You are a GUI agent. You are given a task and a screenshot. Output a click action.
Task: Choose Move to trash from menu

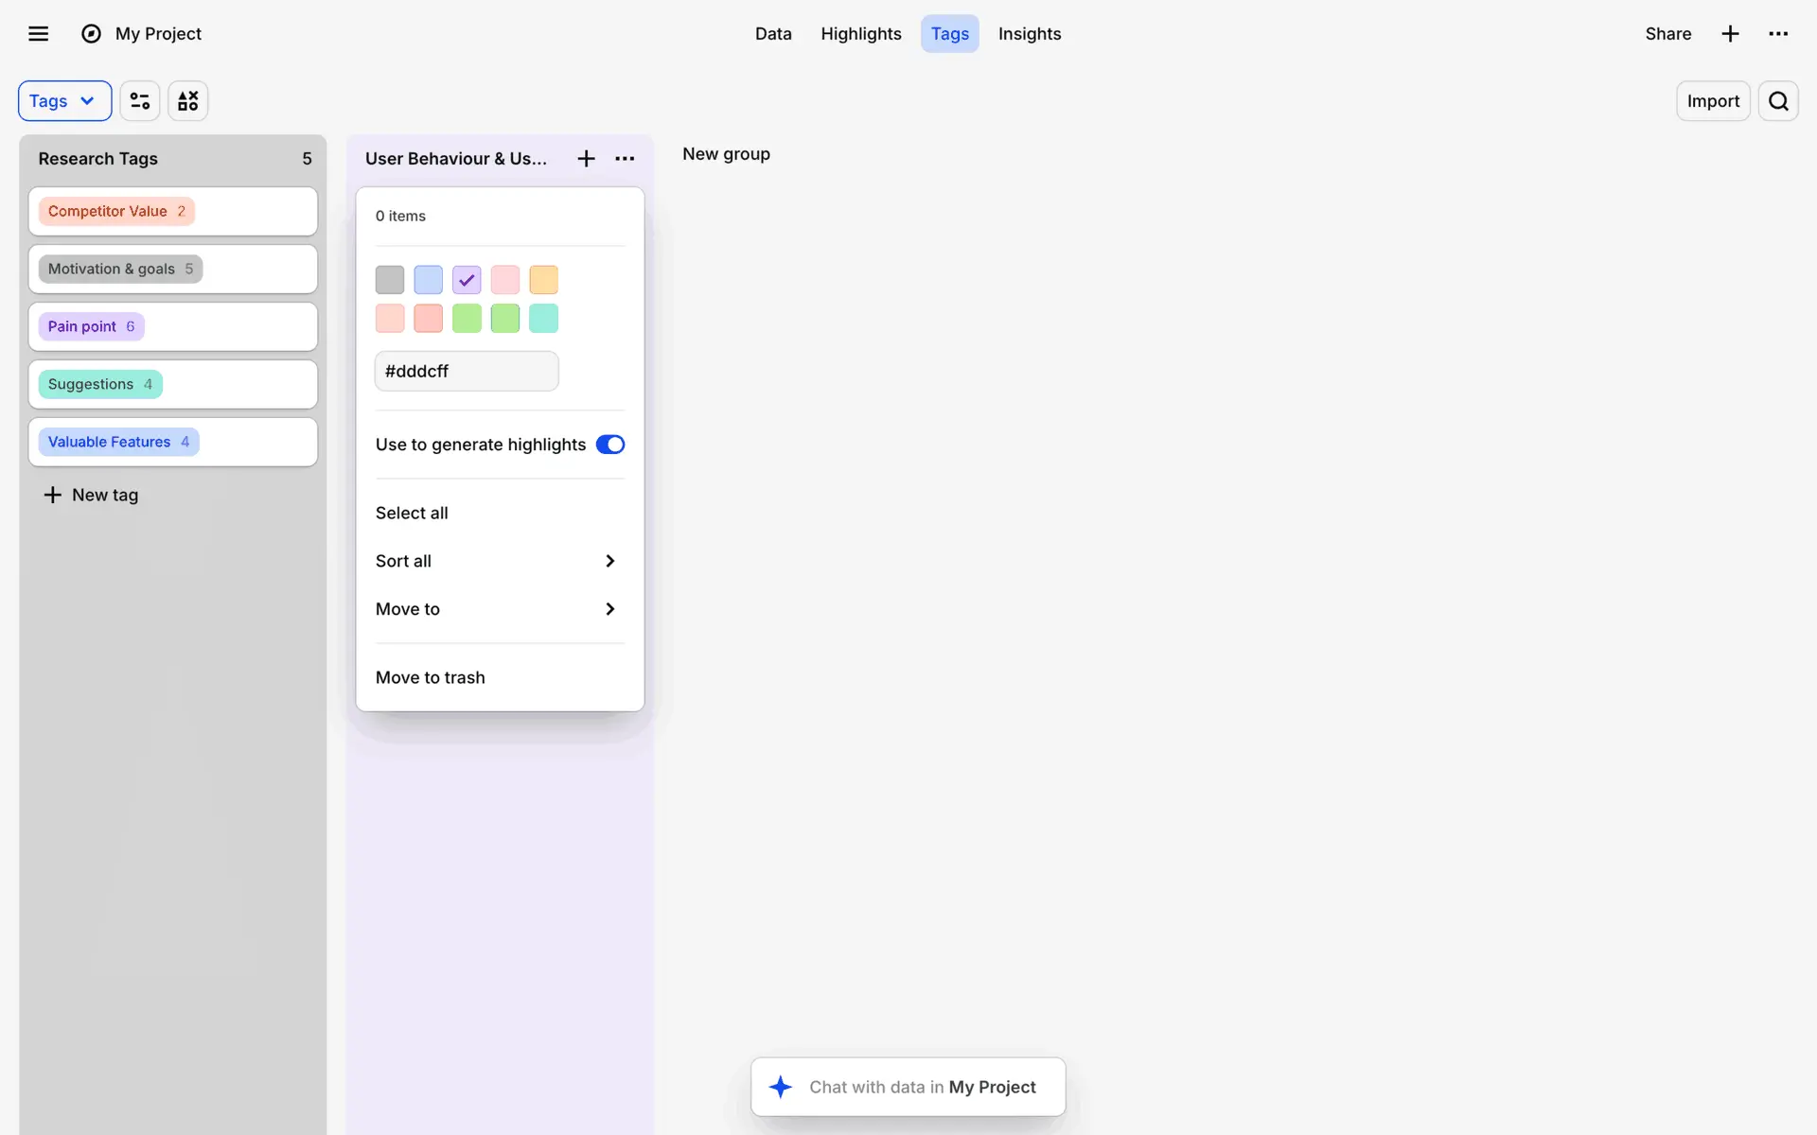431,677
